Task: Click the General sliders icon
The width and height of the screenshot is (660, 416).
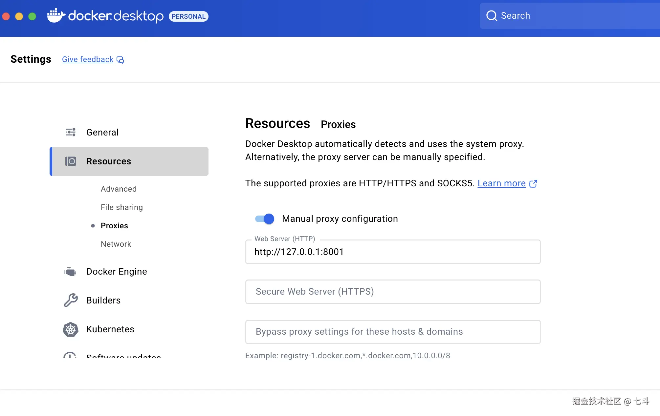Action: pyautogui.click(x=71, y=132)
